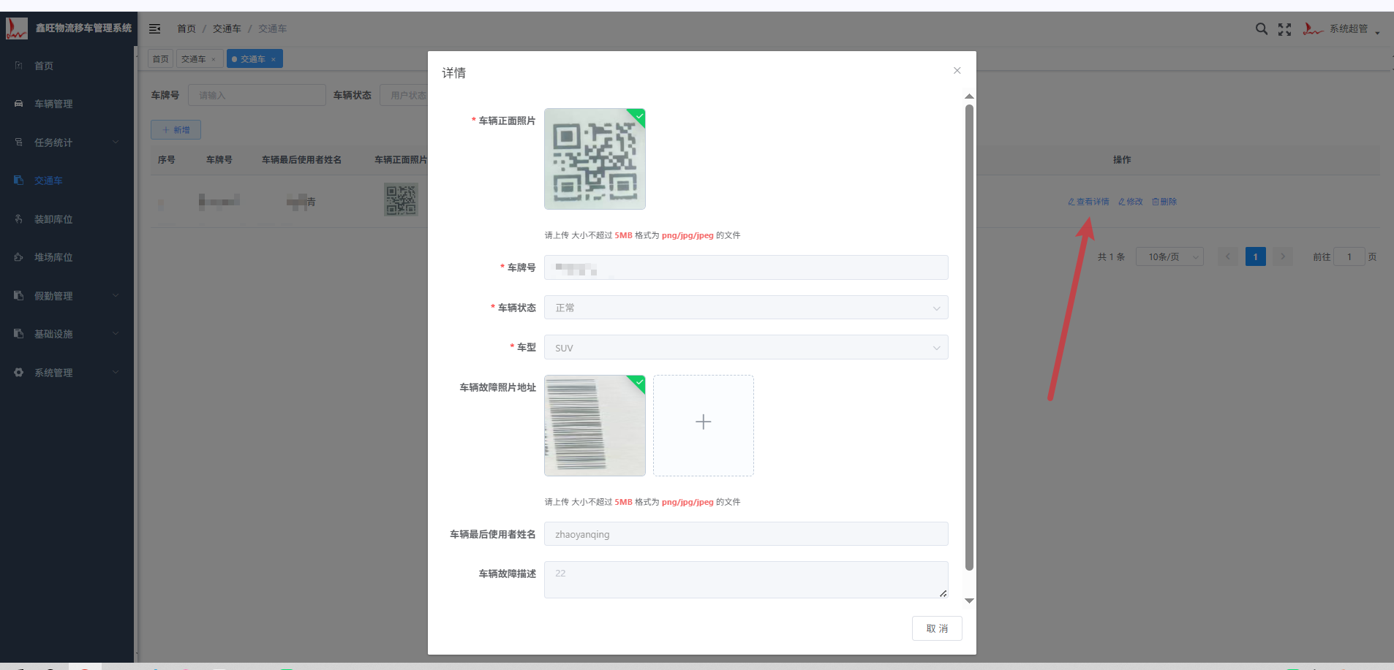Expand the 假勤管理 submenu chevron

pos(116,296)
